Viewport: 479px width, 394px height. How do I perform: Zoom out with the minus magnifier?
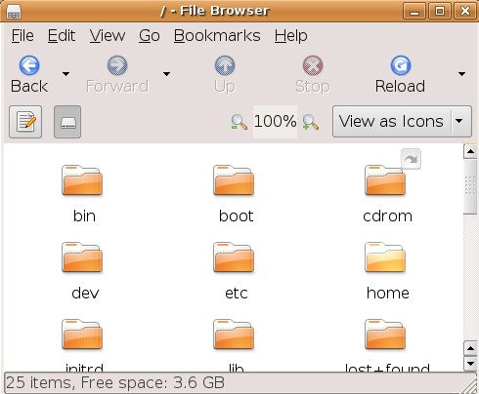[239, 122]
